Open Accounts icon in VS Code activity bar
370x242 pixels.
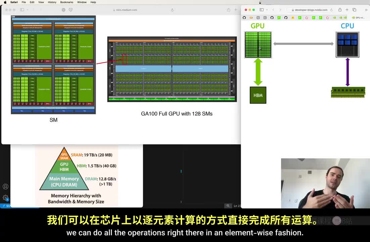point(5,187)
